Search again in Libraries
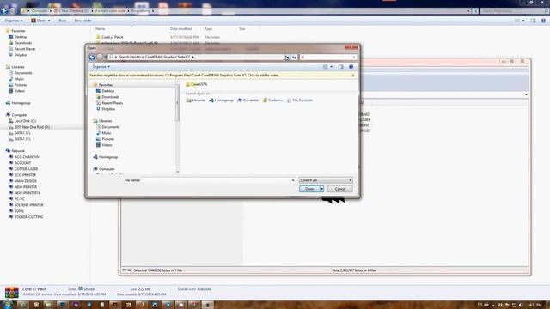The height and width of the screenshot is (309, 550). click(x=196, y=100)
